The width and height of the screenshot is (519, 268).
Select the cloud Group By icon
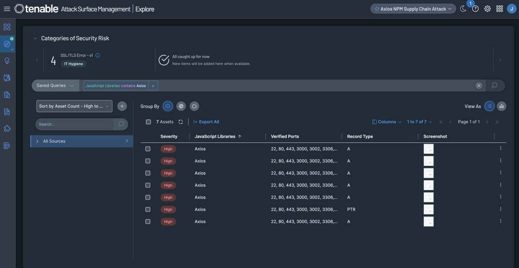(x=194, y=106)
